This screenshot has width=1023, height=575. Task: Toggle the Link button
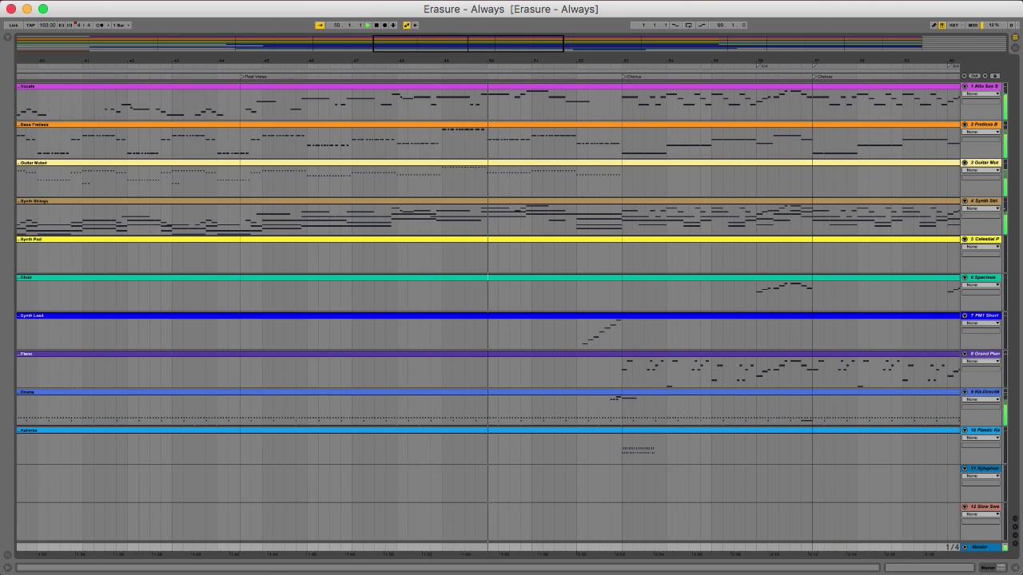(14, 25)
